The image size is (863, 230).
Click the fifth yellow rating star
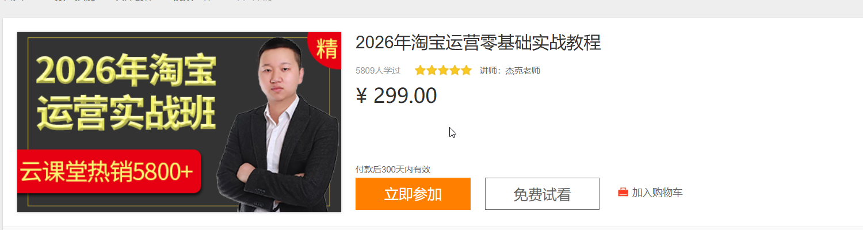pos(466,71)
